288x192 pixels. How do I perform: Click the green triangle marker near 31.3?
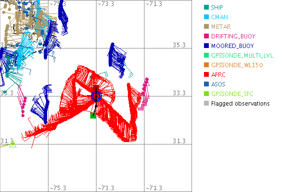(x=13, y=143)
